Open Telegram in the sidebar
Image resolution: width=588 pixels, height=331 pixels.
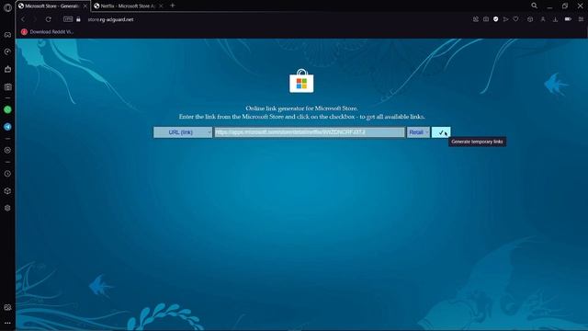click(7, 127)
